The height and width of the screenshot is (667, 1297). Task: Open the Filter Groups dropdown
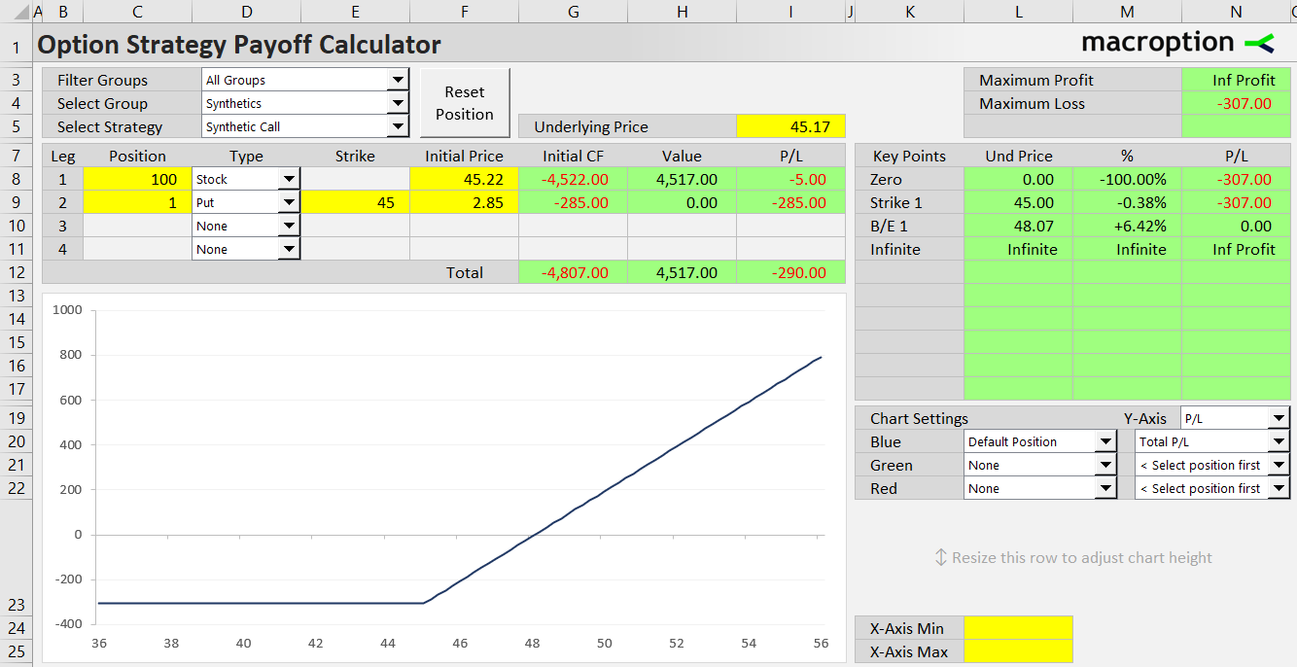click(398, 80)
